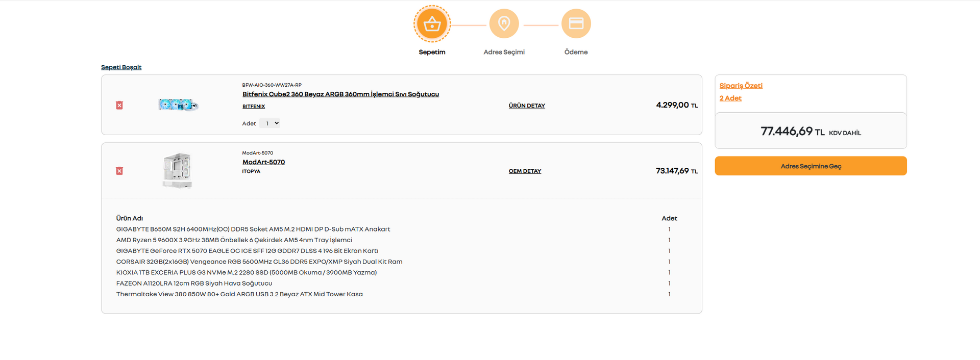
Task: Click the 77.446,69 TL total amount
Action: click(x=793, y=132)
